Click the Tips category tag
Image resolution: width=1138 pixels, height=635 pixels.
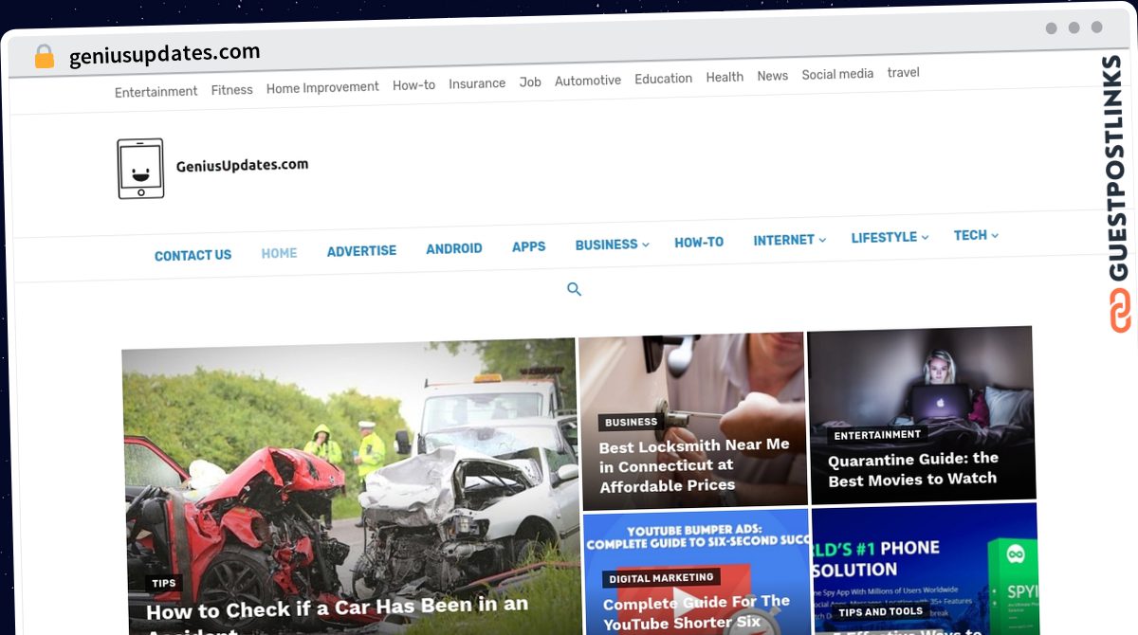(163, 584)
